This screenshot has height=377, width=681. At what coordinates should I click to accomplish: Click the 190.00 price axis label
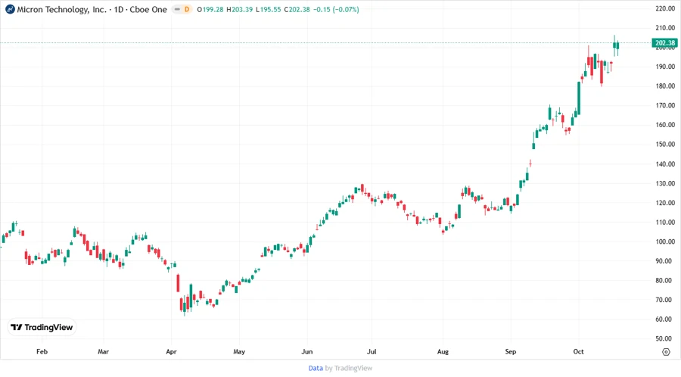(665, 67)
